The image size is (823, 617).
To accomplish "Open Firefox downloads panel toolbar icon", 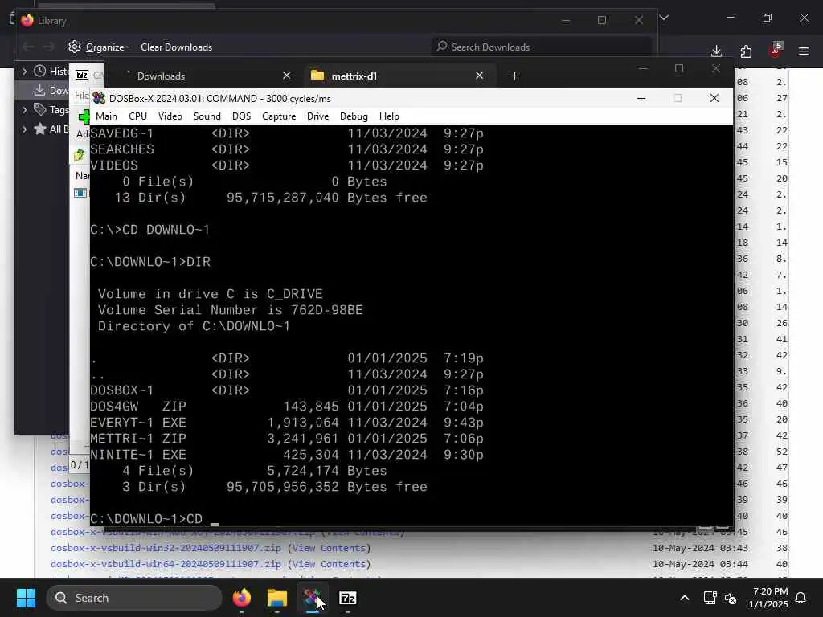I will 716,51.
